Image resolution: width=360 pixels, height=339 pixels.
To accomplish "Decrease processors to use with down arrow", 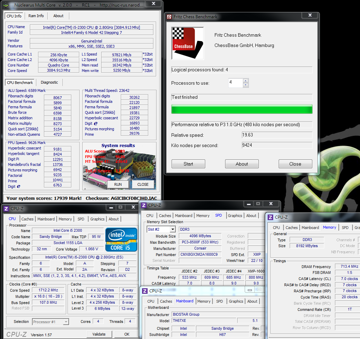I will [x=245, y=85].
